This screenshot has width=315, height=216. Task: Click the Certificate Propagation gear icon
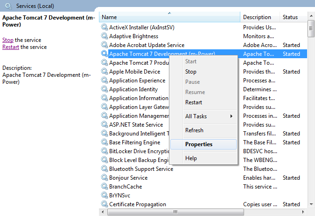[x=104, y=204]
